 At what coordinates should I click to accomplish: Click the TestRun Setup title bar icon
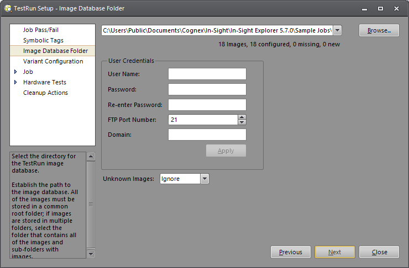[8, 8]
